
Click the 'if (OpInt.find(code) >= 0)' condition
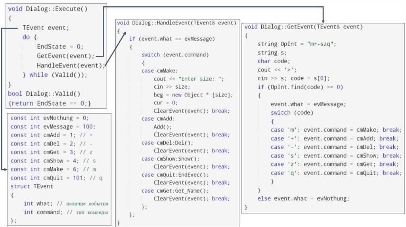tap(300, 87)
